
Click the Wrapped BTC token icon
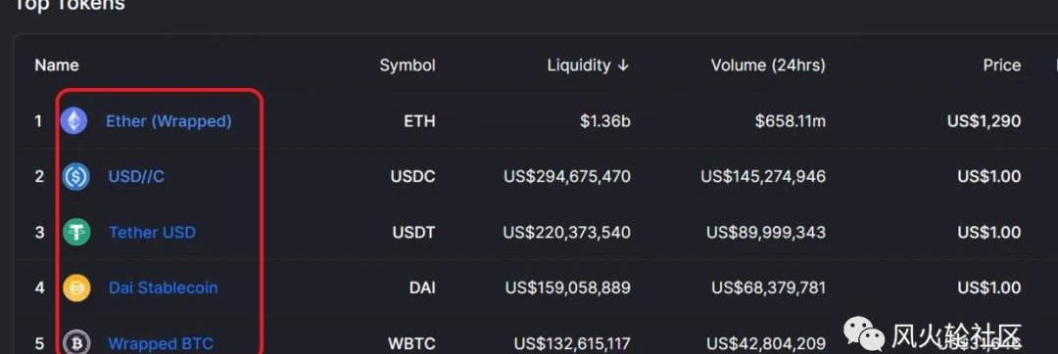pyautogui.click(x=76, y=342)
